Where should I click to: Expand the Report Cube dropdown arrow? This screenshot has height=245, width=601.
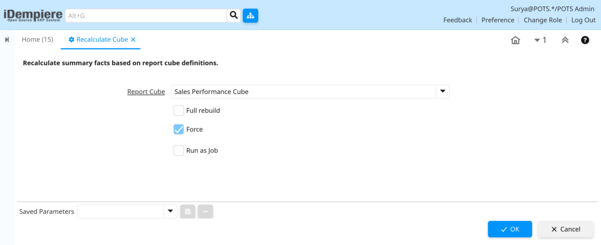443,92
